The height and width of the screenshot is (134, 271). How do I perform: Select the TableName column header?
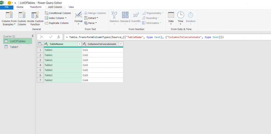tap(63, 44)
